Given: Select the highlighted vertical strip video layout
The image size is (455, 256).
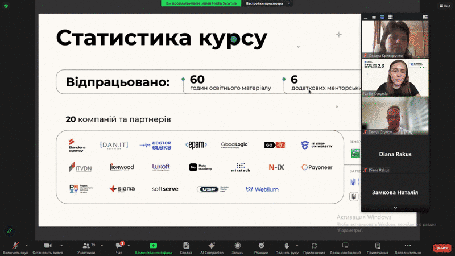Looking at the screenshot, I should tap(382, 17).
